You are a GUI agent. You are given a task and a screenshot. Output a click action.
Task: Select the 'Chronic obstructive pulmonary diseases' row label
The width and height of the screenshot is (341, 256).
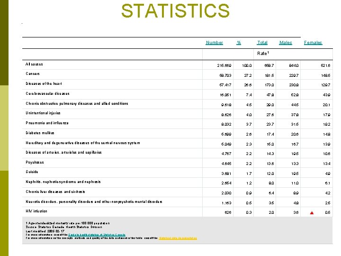tap(77, 104)
